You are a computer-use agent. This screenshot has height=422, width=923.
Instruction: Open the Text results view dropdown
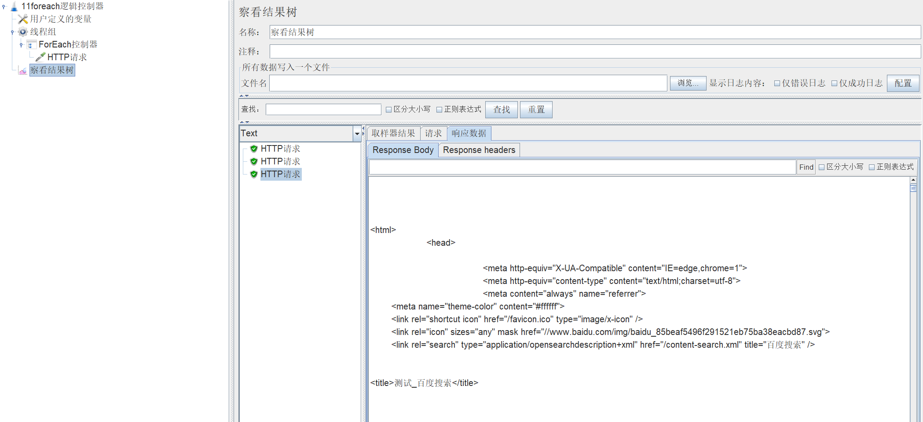357,133
